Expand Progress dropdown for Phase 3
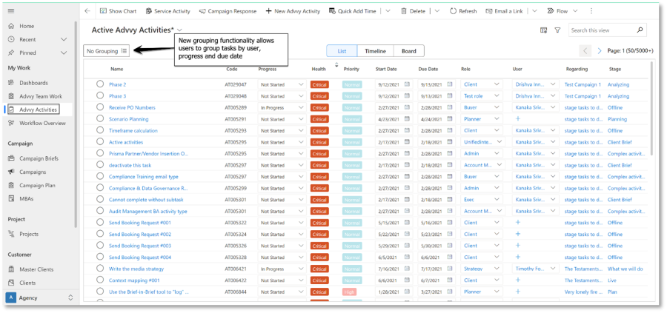Viewport: 667px width, 313px height. [301, 96]
